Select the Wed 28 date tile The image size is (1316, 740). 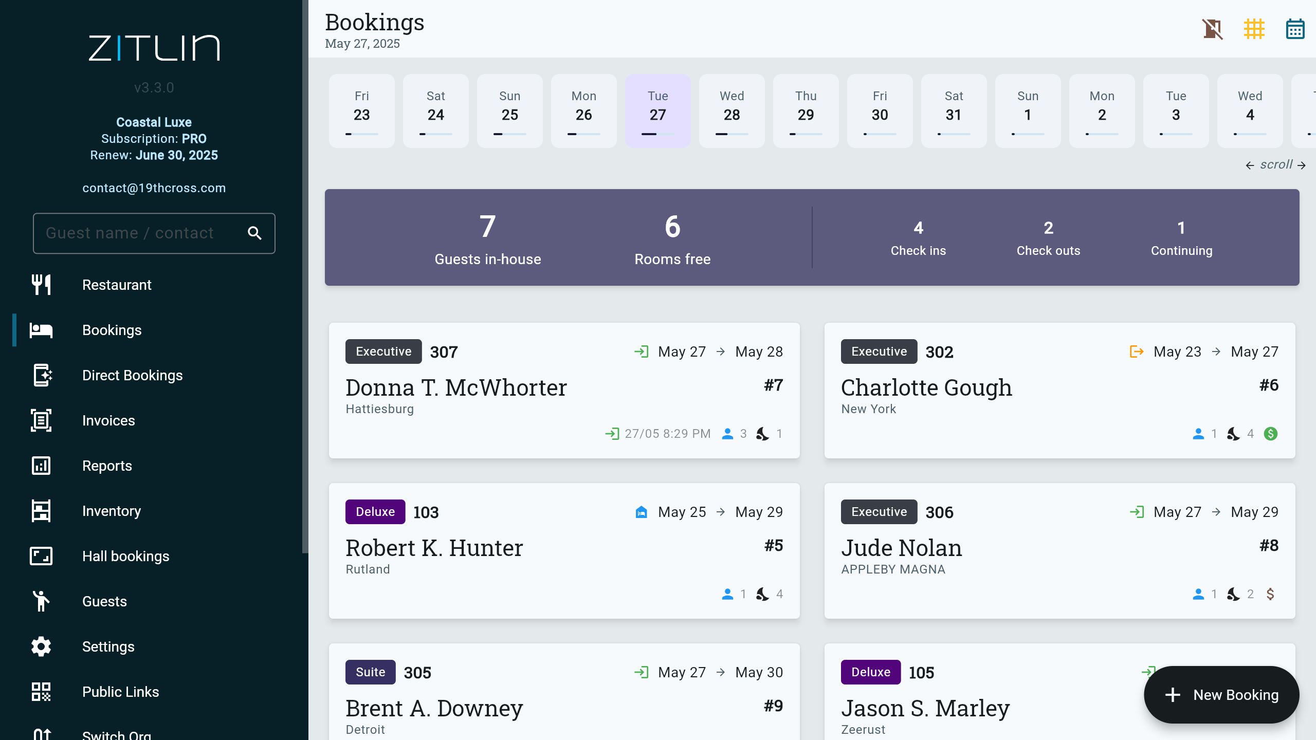point(732,110)
